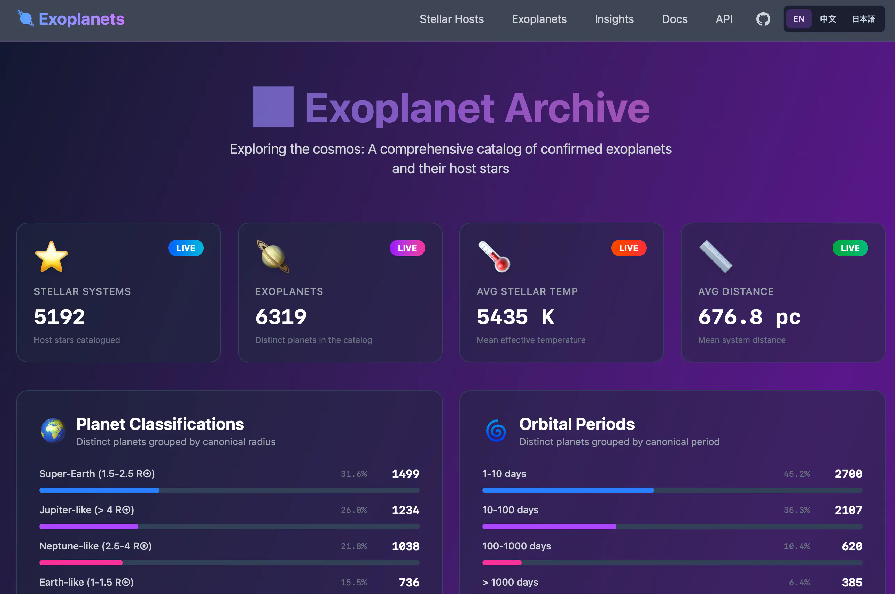
Task: Click the blue LIVE badge on Stellar Systems
Action: pyautogui.click(x=186, y=248)
